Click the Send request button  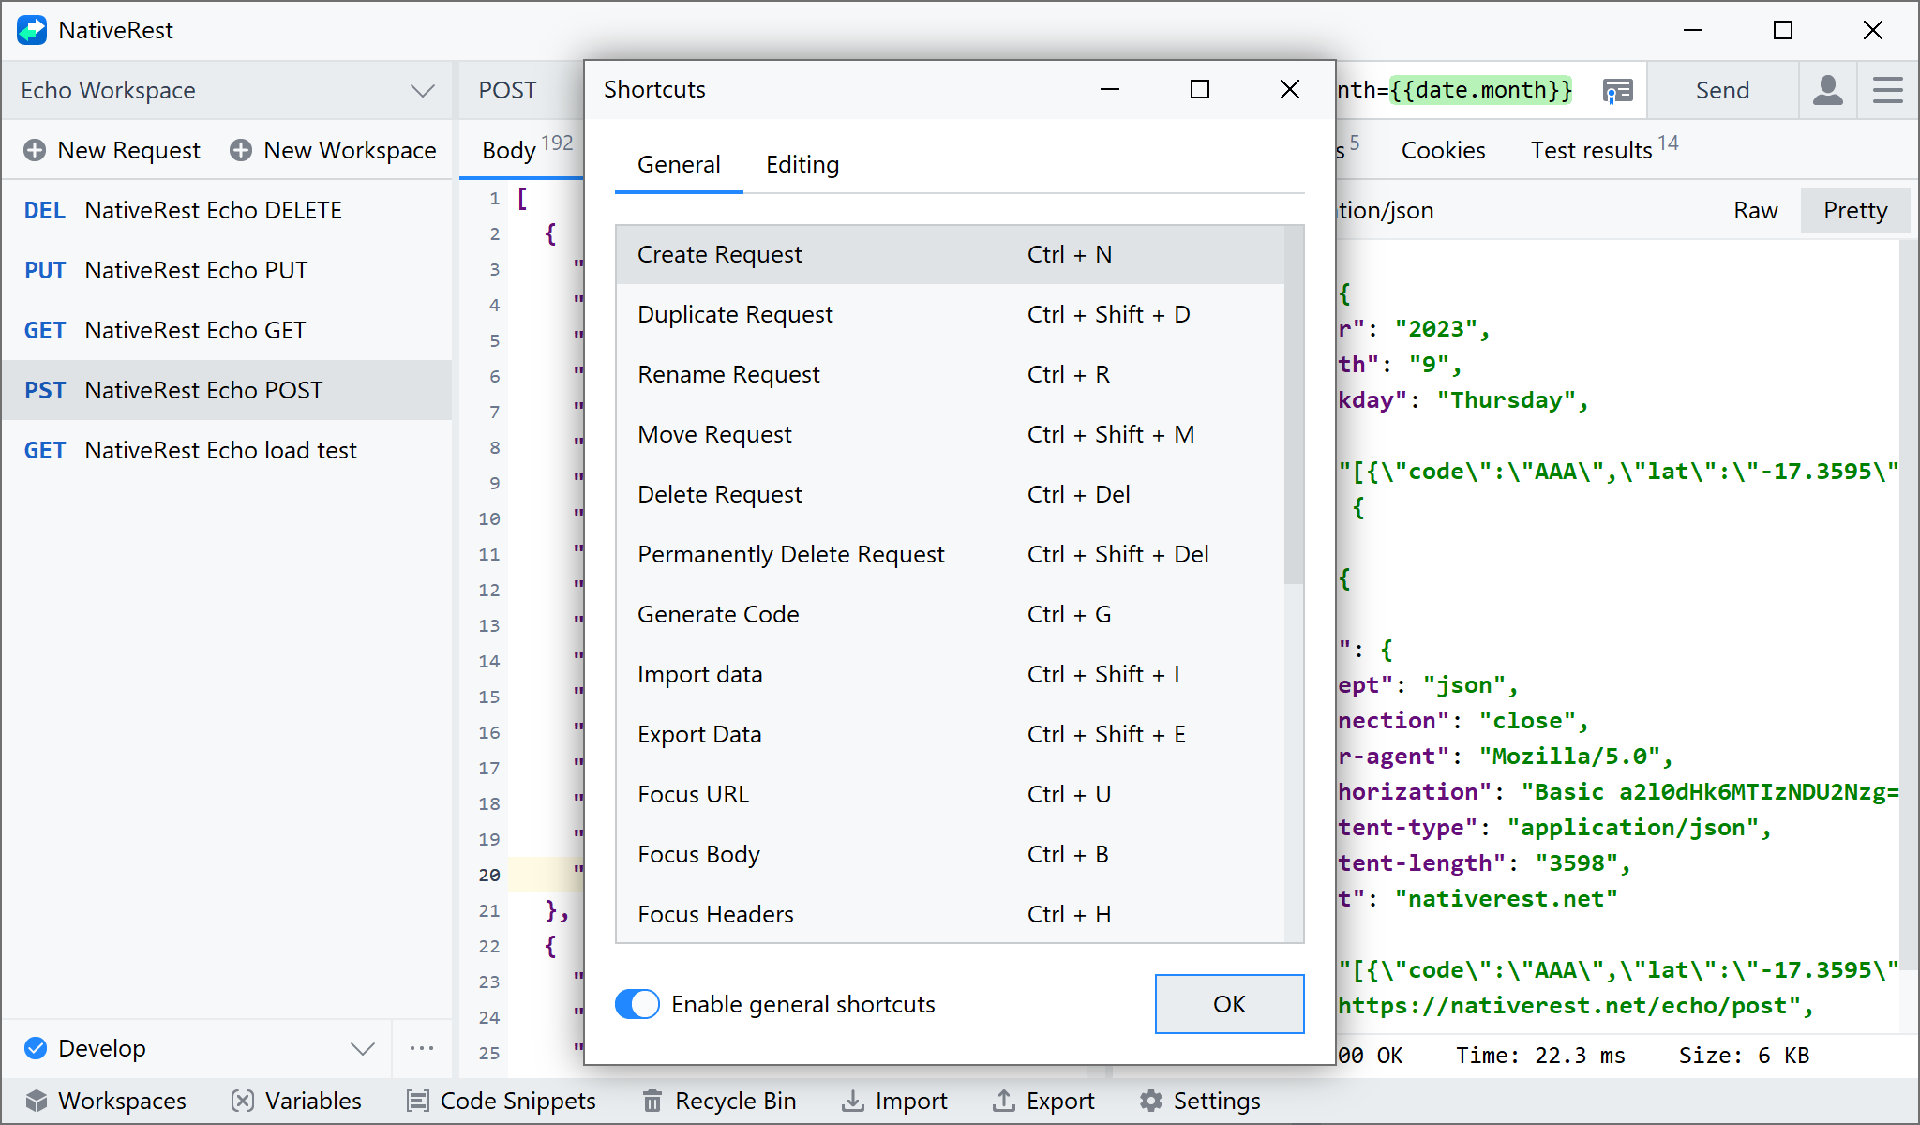[1722, 90]
